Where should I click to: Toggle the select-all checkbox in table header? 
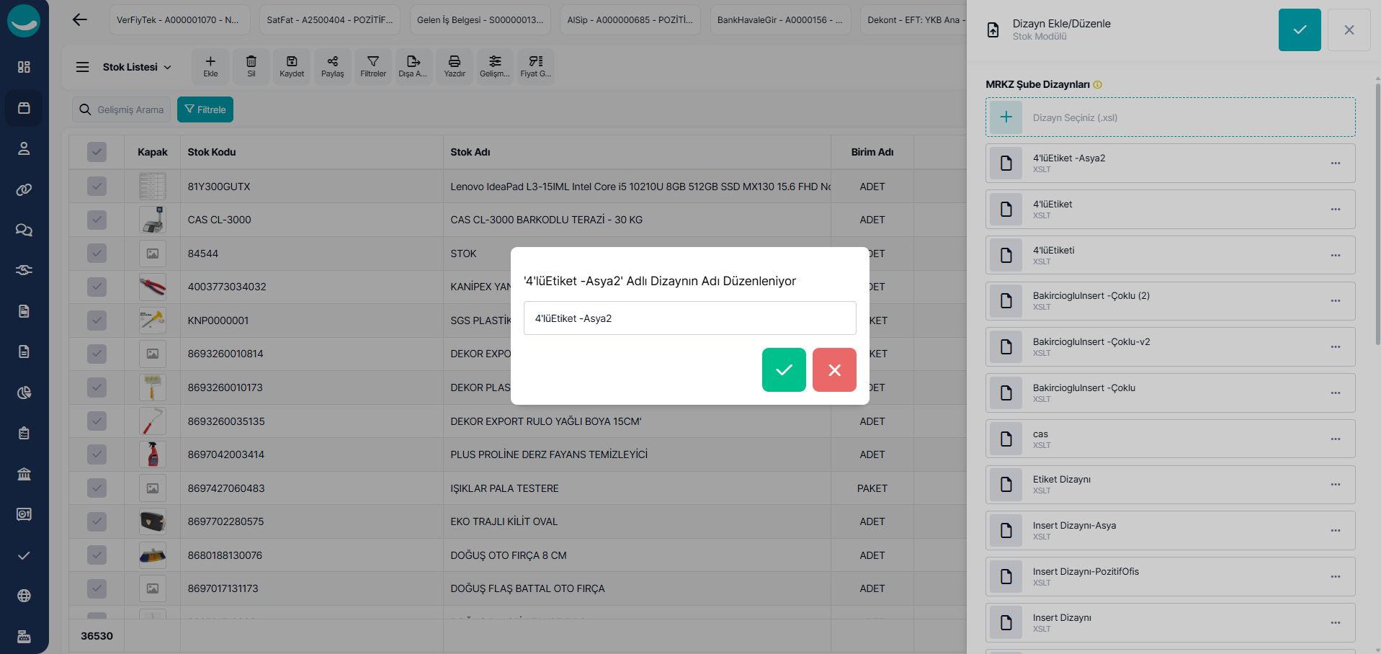coord(97,152)
